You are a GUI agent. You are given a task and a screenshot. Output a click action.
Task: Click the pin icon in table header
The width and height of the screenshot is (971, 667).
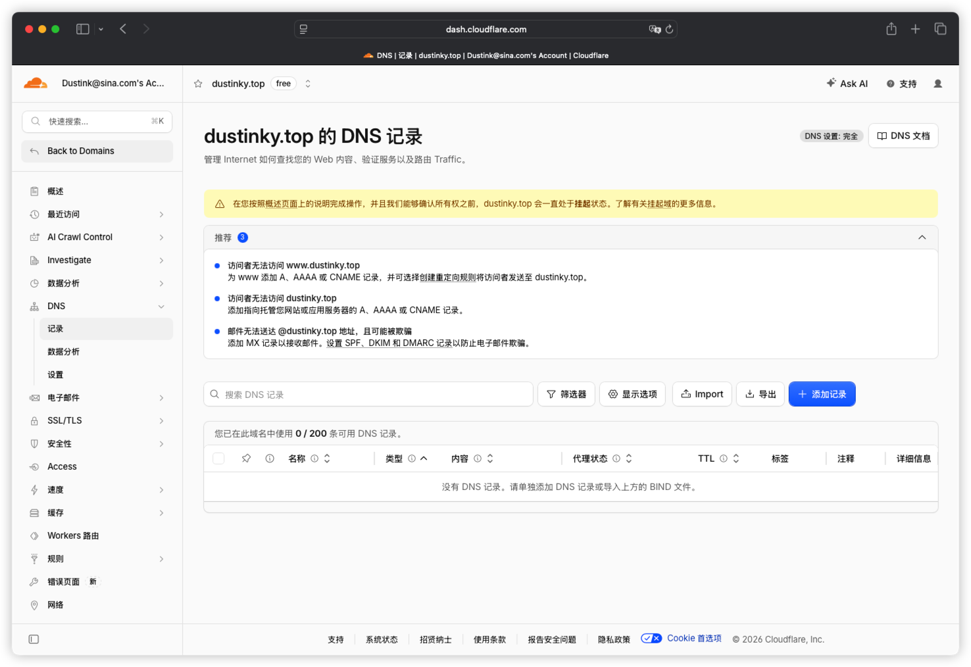click(246, 458)
